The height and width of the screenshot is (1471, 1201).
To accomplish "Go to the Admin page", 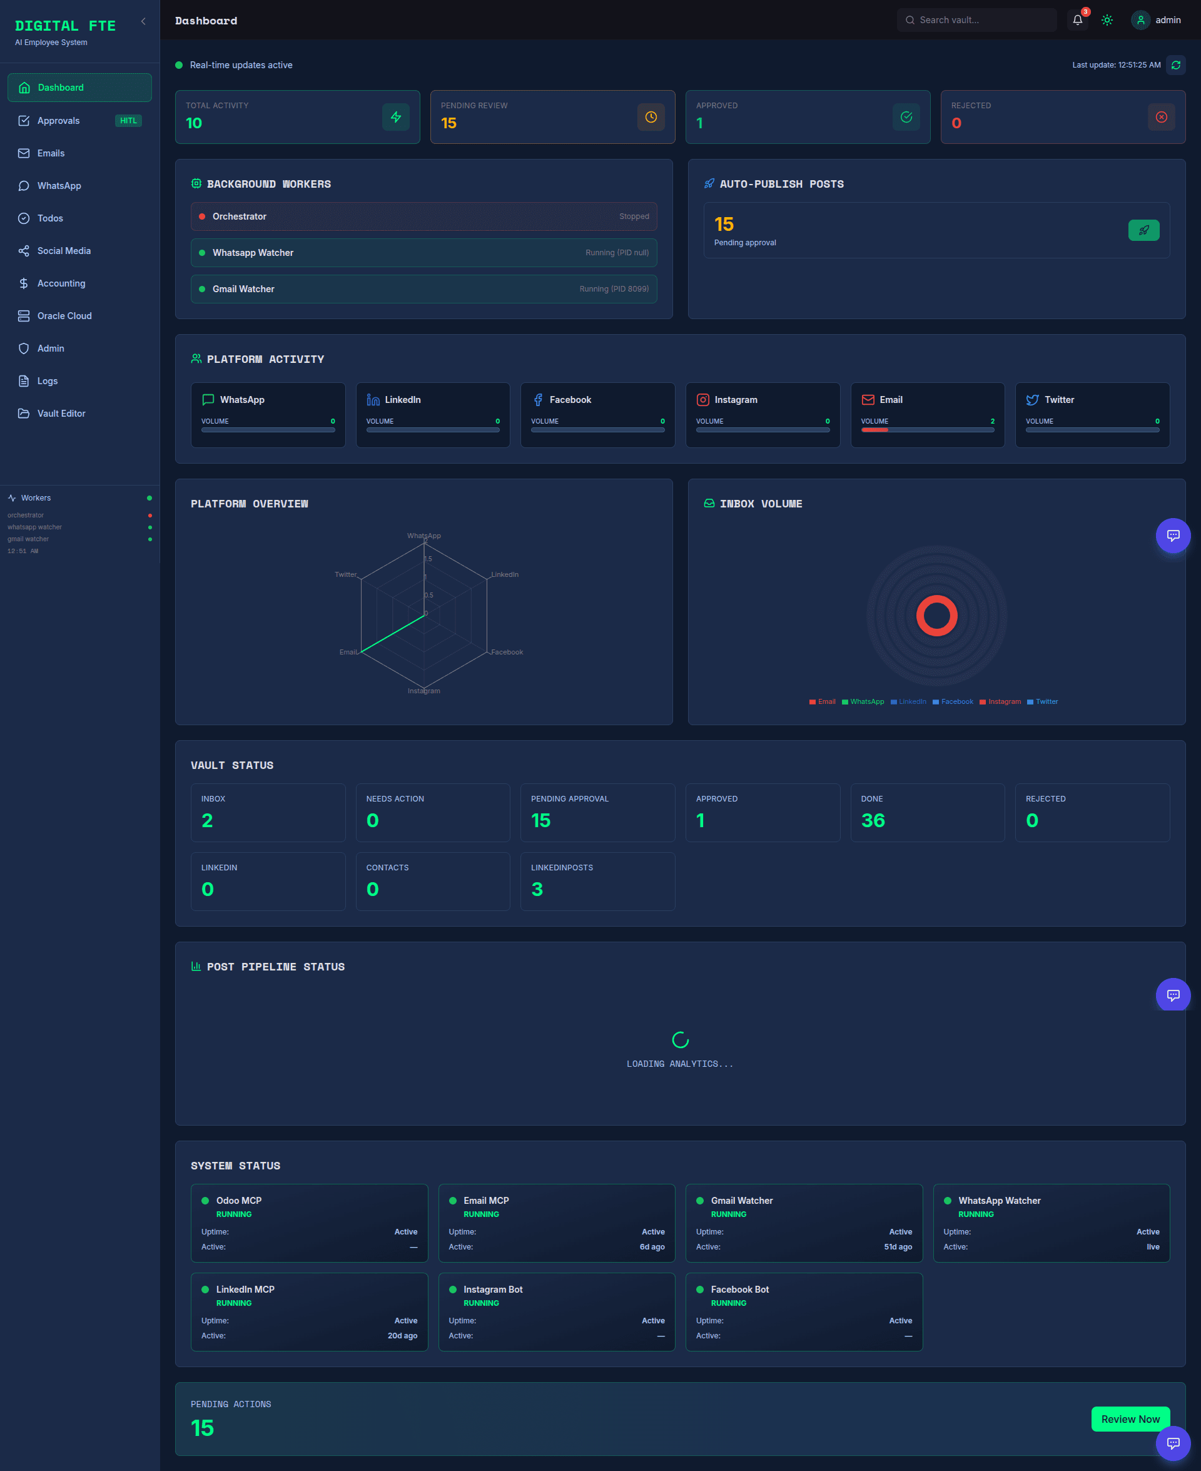I will pyautogui.click(x=79, y=348).
